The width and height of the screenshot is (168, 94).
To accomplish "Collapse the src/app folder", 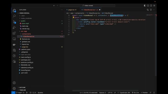I will click(x=24, y=31).
